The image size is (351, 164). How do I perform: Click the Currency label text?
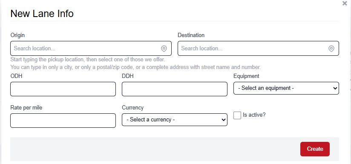click(132, 108)
